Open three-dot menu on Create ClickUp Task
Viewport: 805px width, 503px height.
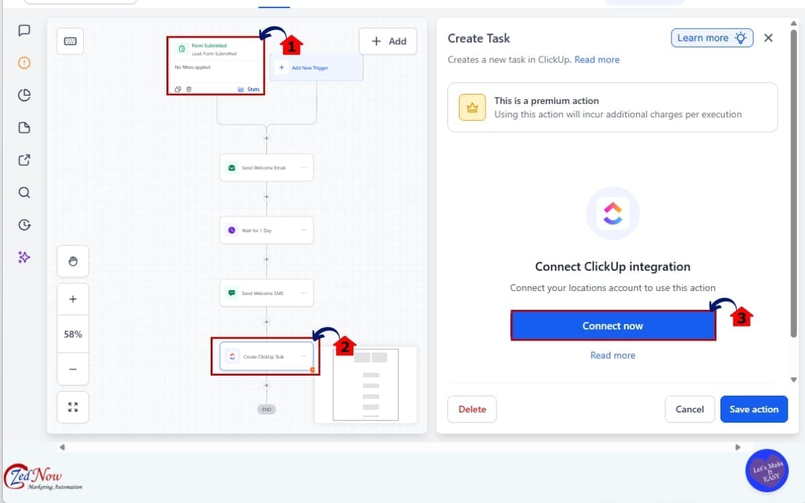point(303,357)
